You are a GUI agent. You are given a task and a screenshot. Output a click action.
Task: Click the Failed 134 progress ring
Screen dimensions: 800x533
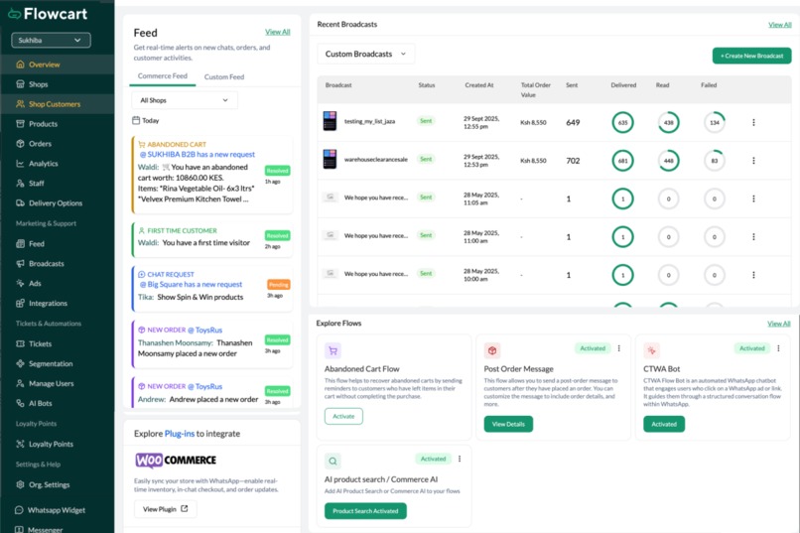point(715,122)
